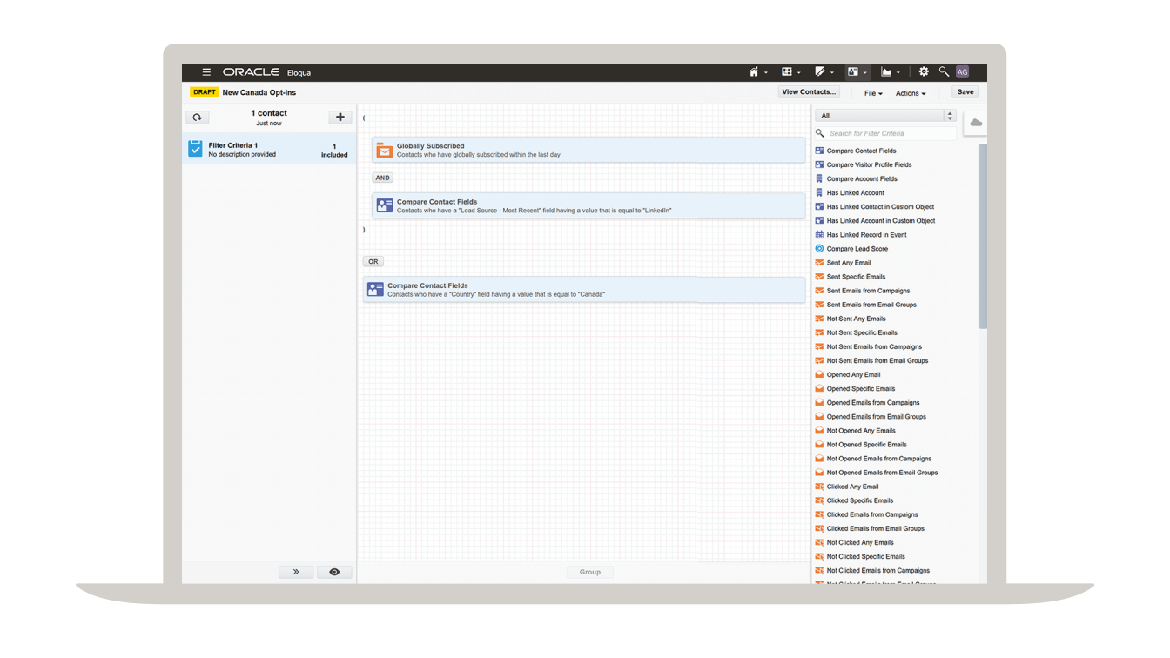Open the Audience contacts icon
This screenshot has width=1170, height=658.
pos(852,71)
